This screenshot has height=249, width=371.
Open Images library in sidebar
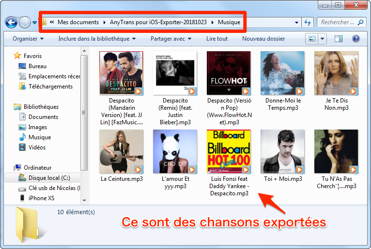pos(38,127)
